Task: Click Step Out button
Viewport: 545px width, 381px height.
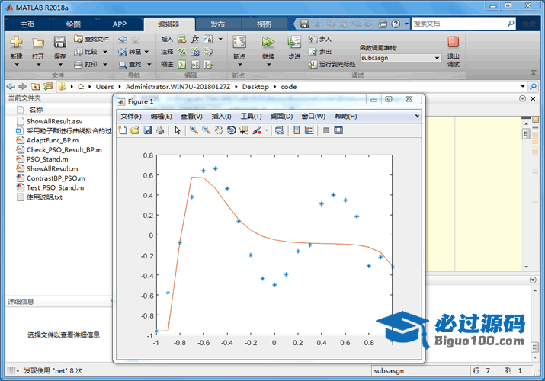Action: point(320,52)
